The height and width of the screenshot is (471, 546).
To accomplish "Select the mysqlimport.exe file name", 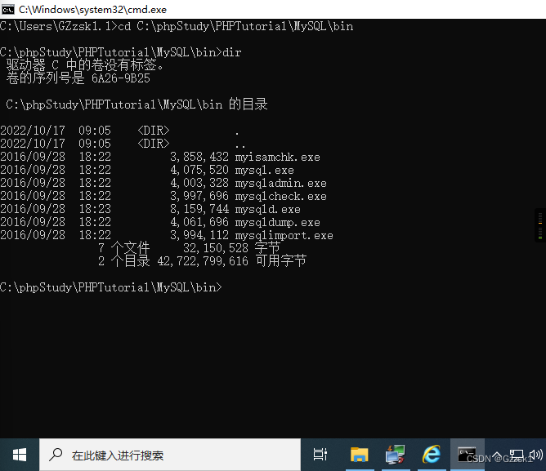I will click(284, 236).
